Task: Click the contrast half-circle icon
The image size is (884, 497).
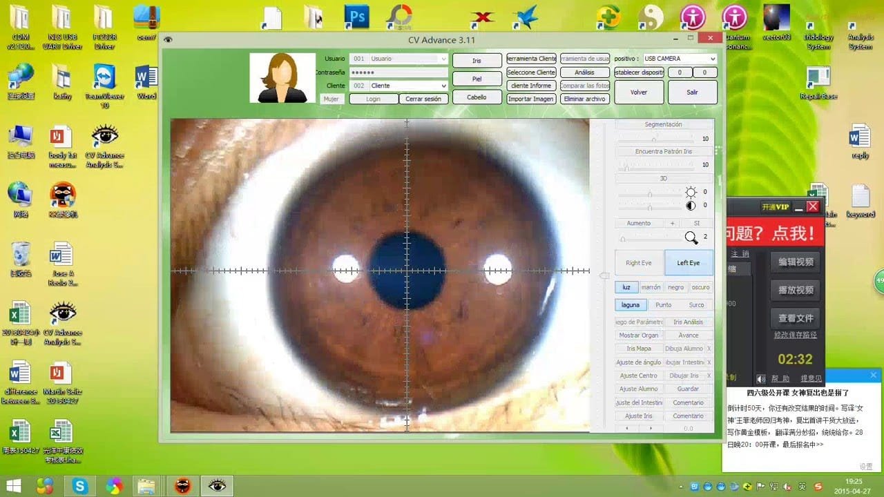Action: coord(691,206)
